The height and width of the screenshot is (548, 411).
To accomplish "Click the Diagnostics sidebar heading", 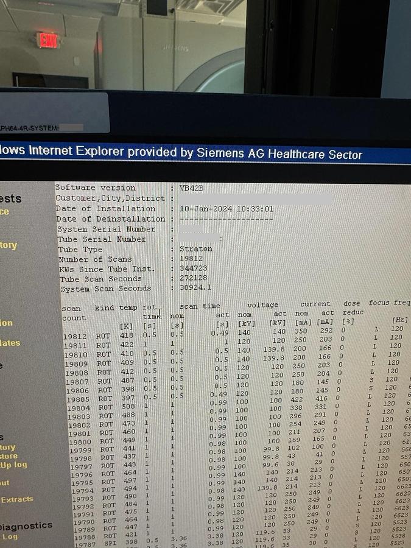I will pyautogui.click(x=26, y=525).
